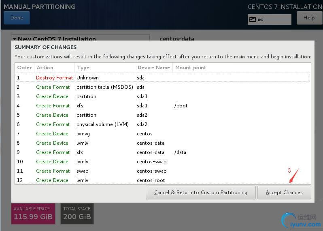Select row 5 Create Device sda2
This screenshot has height=231, width=323.
(x=163, y=115)
